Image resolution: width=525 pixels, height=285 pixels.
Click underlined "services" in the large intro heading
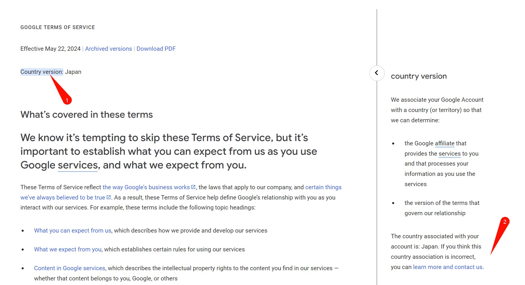[78, 165]
